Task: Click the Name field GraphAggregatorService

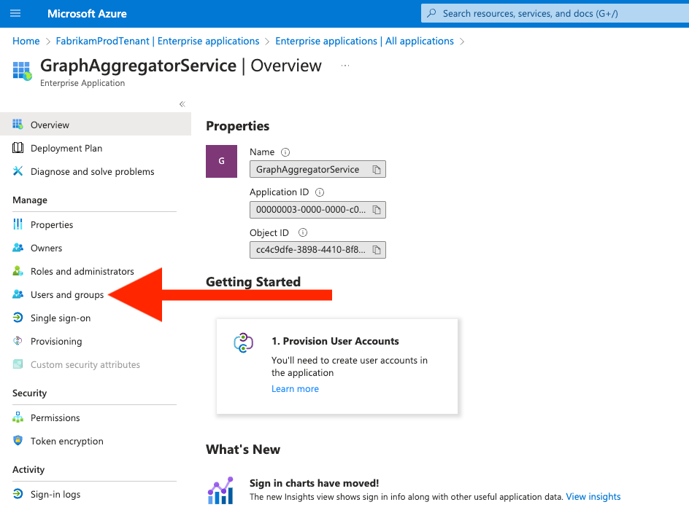Action: [317, 169]
